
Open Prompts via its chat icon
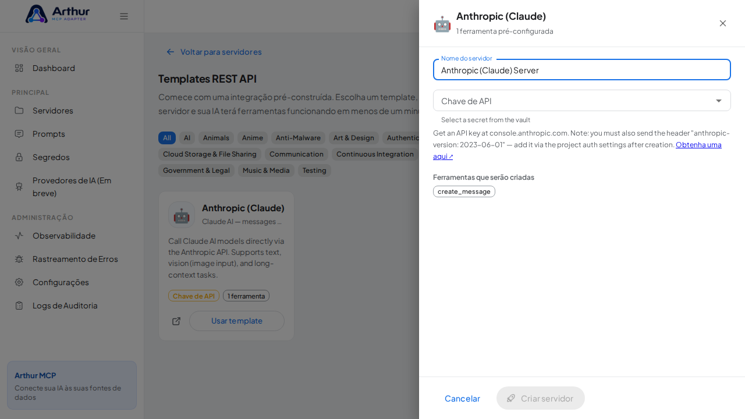[19, 134]
